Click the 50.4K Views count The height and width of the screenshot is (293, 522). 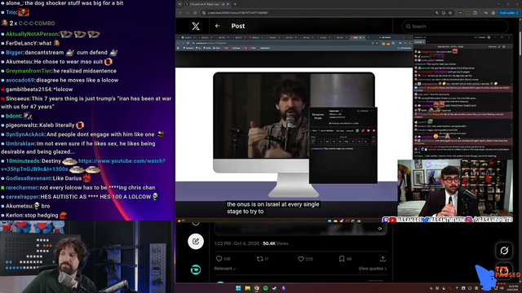point(276,243)
